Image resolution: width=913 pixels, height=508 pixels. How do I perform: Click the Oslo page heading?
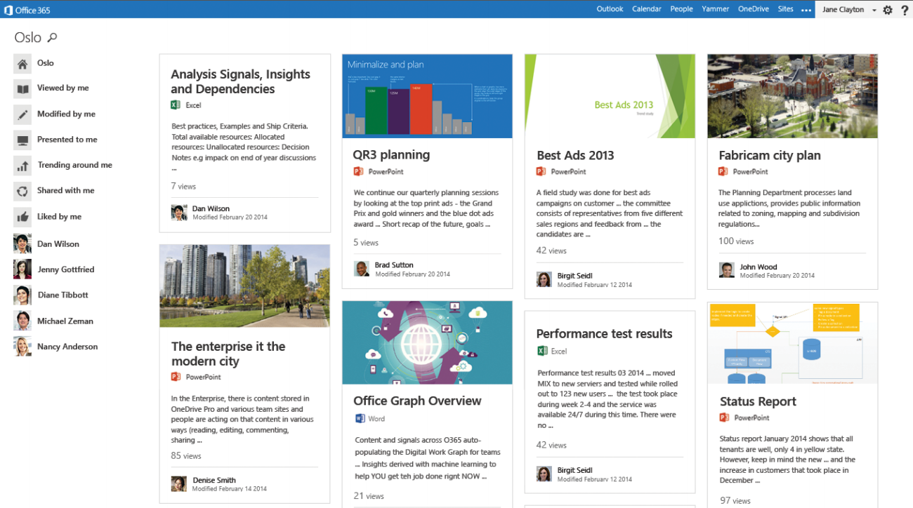[x=28, y=38]
